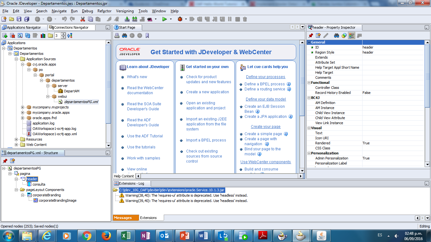The width and height of the screenshot is (431, 242).
Task: Click the New icon in Applications Navigator toolbar
Action: coord(5,36)
